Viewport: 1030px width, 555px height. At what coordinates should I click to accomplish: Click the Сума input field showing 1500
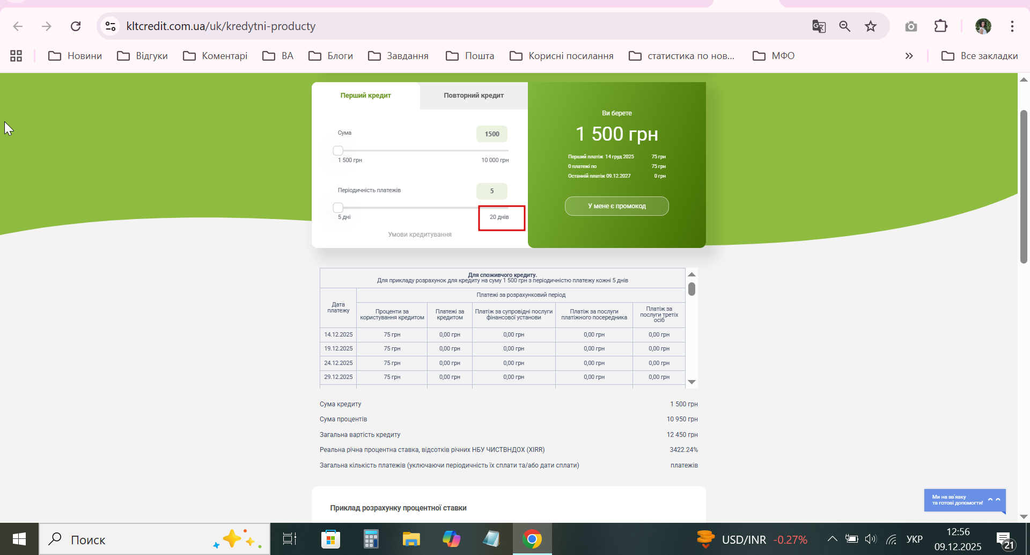[492, 134]
